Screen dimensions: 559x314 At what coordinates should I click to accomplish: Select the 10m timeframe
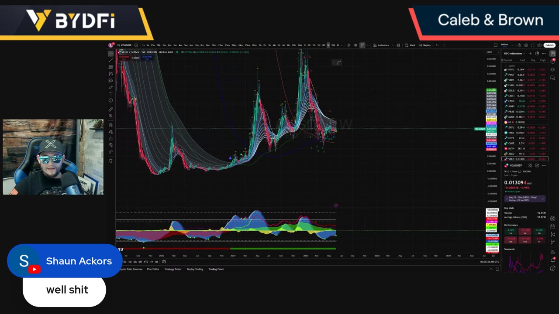point(214,45)
